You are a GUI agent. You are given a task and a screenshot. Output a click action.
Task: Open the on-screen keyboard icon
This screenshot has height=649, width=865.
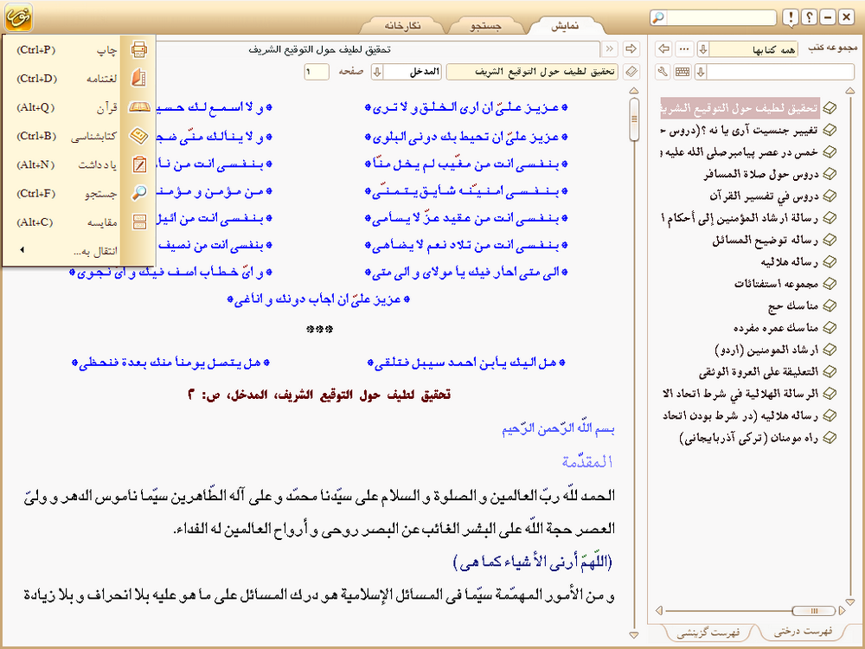(x=682, y=72)
